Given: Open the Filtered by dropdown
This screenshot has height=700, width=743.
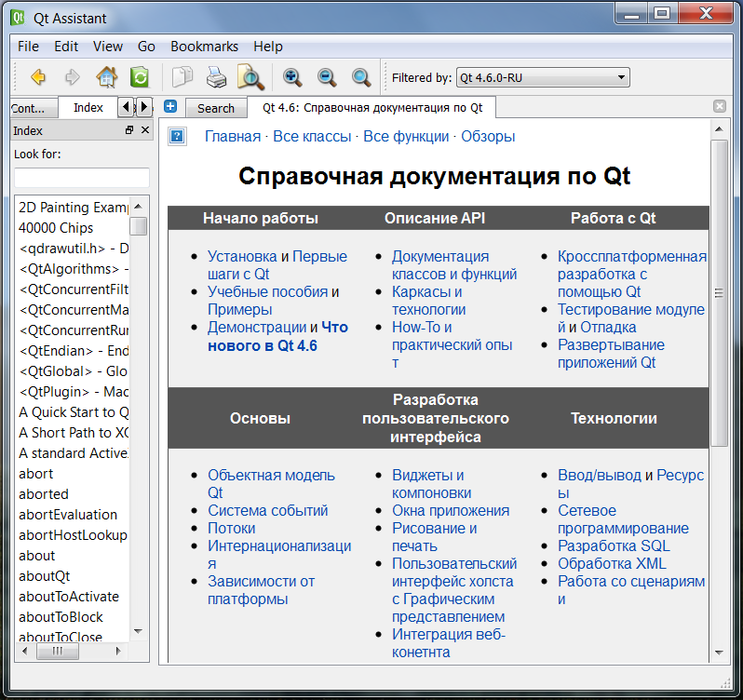Looking at the screenshot, I should pos(543,77).
